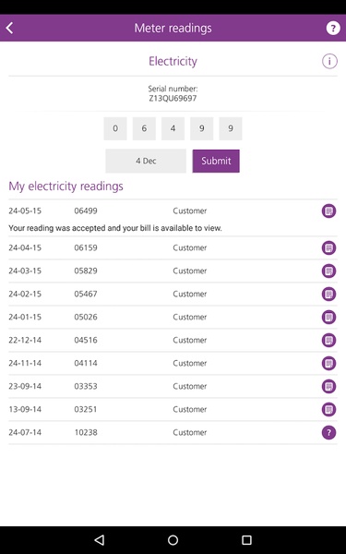Tap Android recent apps square button
The height and width of the screenshot is (554, 346).
pos(246,540)
